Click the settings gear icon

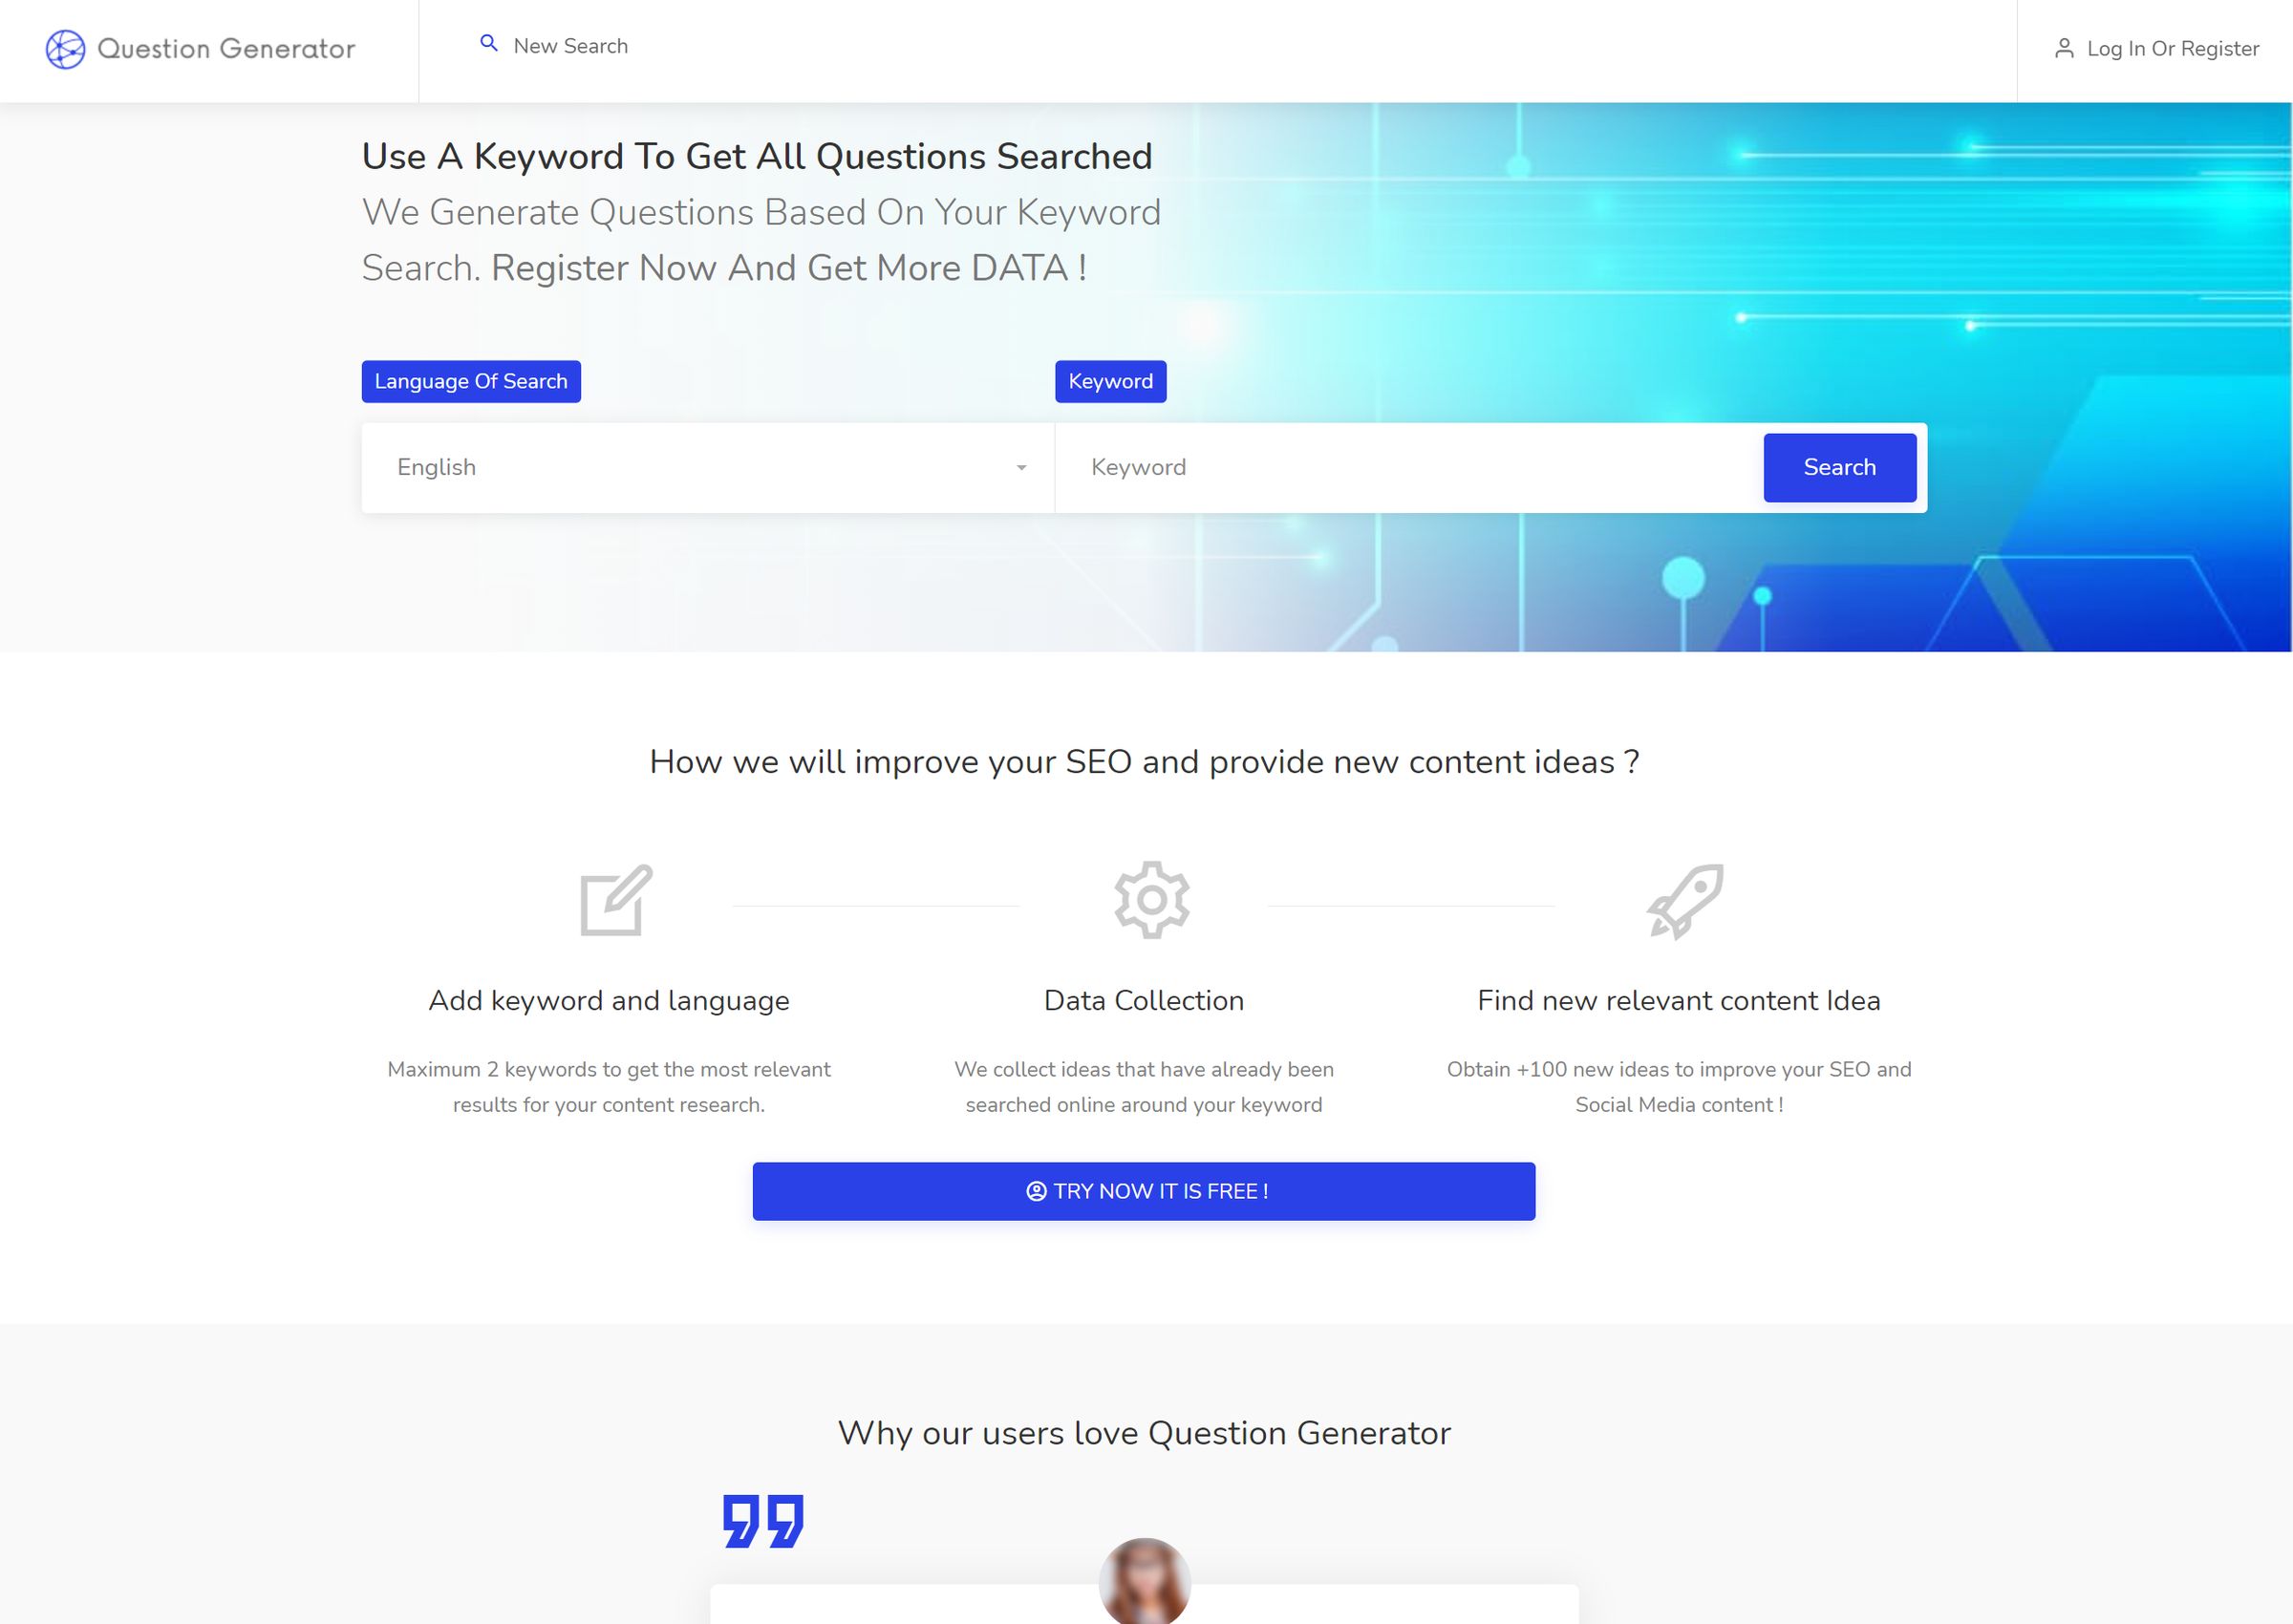(1144, 900)
